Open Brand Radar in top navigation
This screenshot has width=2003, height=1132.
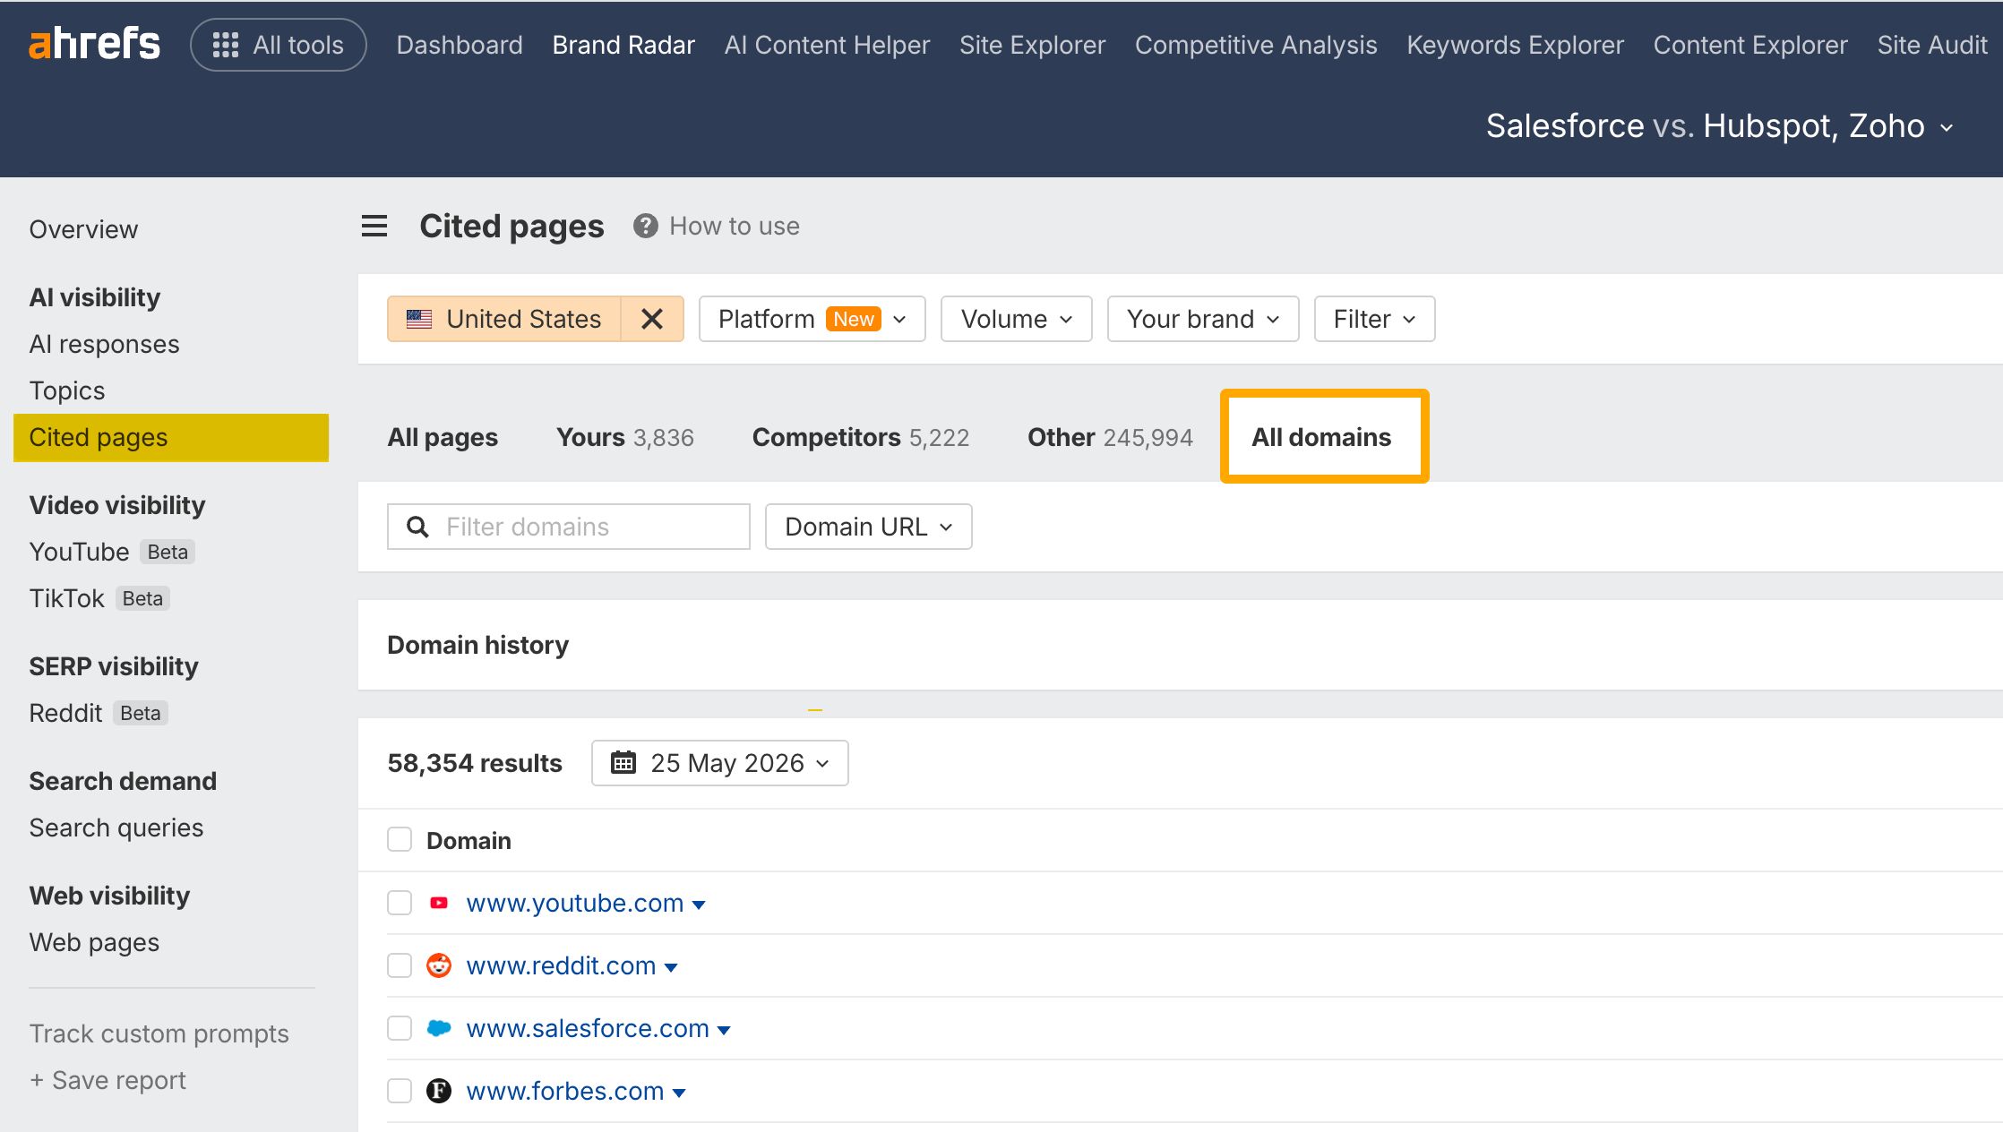tap(623, 45)
